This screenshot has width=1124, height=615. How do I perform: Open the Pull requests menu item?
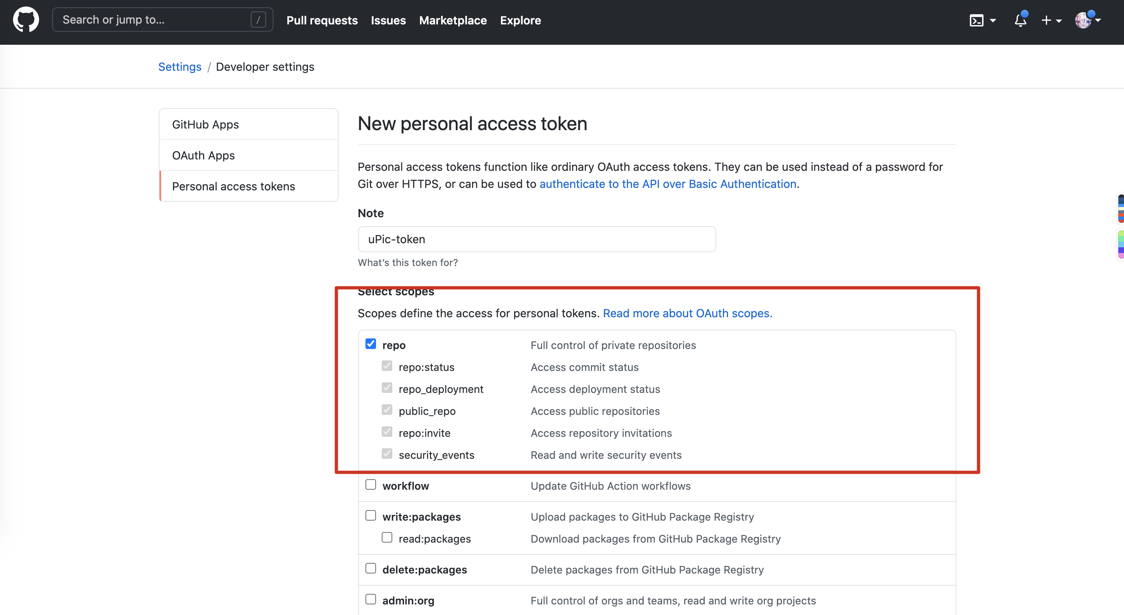click(x=321, y=20)
